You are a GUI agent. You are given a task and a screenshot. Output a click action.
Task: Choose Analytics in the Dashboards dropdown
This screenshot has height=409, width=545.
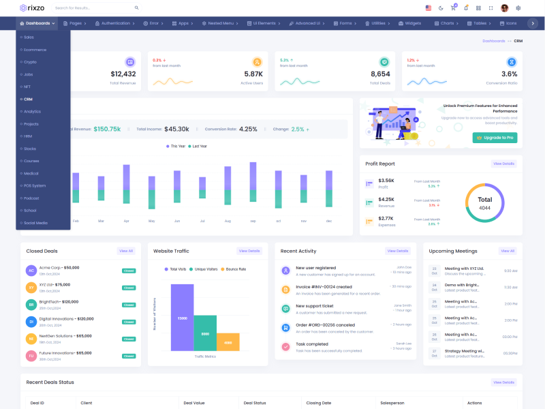(32, 111)
